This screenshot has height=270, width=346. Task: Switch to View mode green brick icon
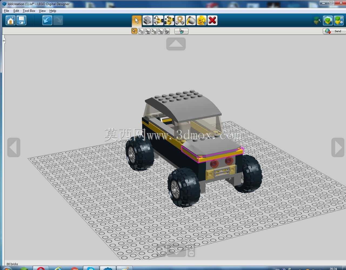click(328, 21)
